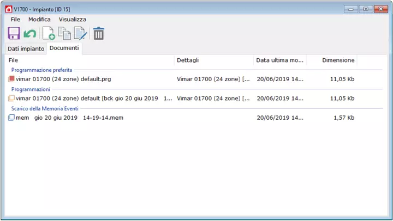Click the orange icon of the backup programming file
Screen dimensions: 393x221
coord(11,99)
